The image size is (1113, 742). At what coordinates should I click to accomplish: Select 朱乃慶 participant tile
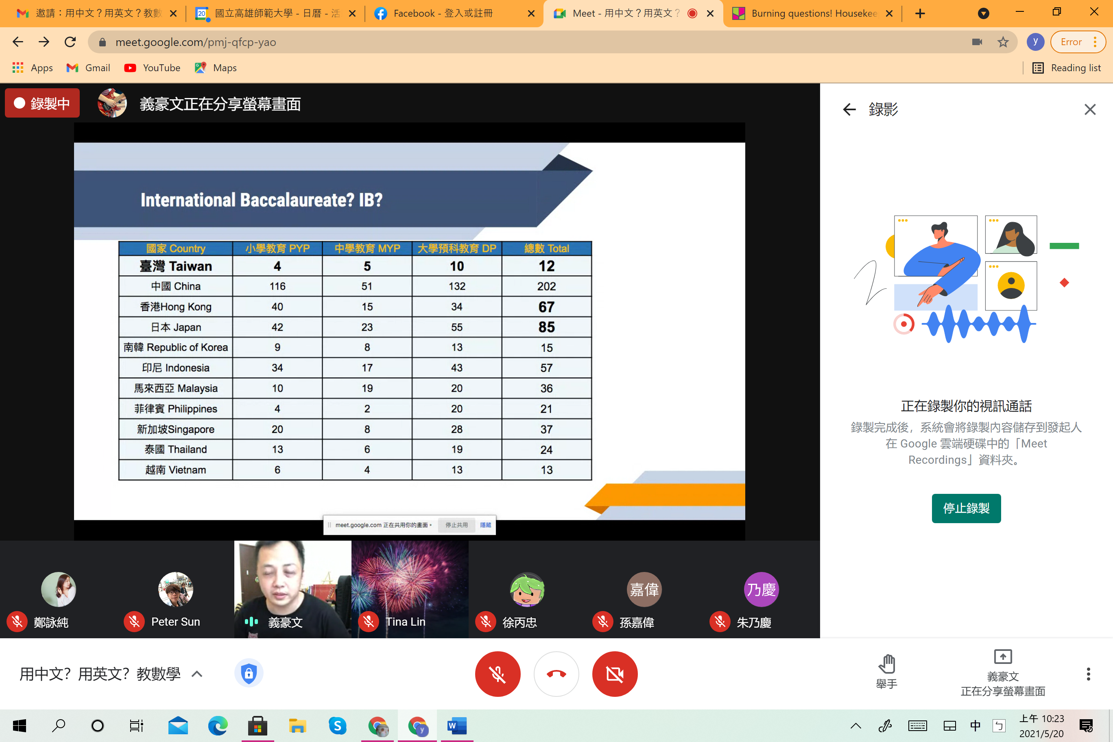pos(762,589)
